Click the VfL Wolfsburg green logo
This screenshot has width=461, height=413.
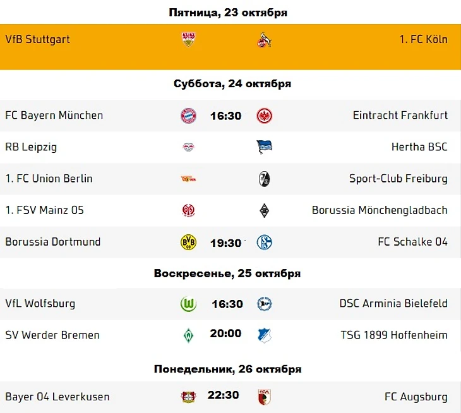coord(188,304)
